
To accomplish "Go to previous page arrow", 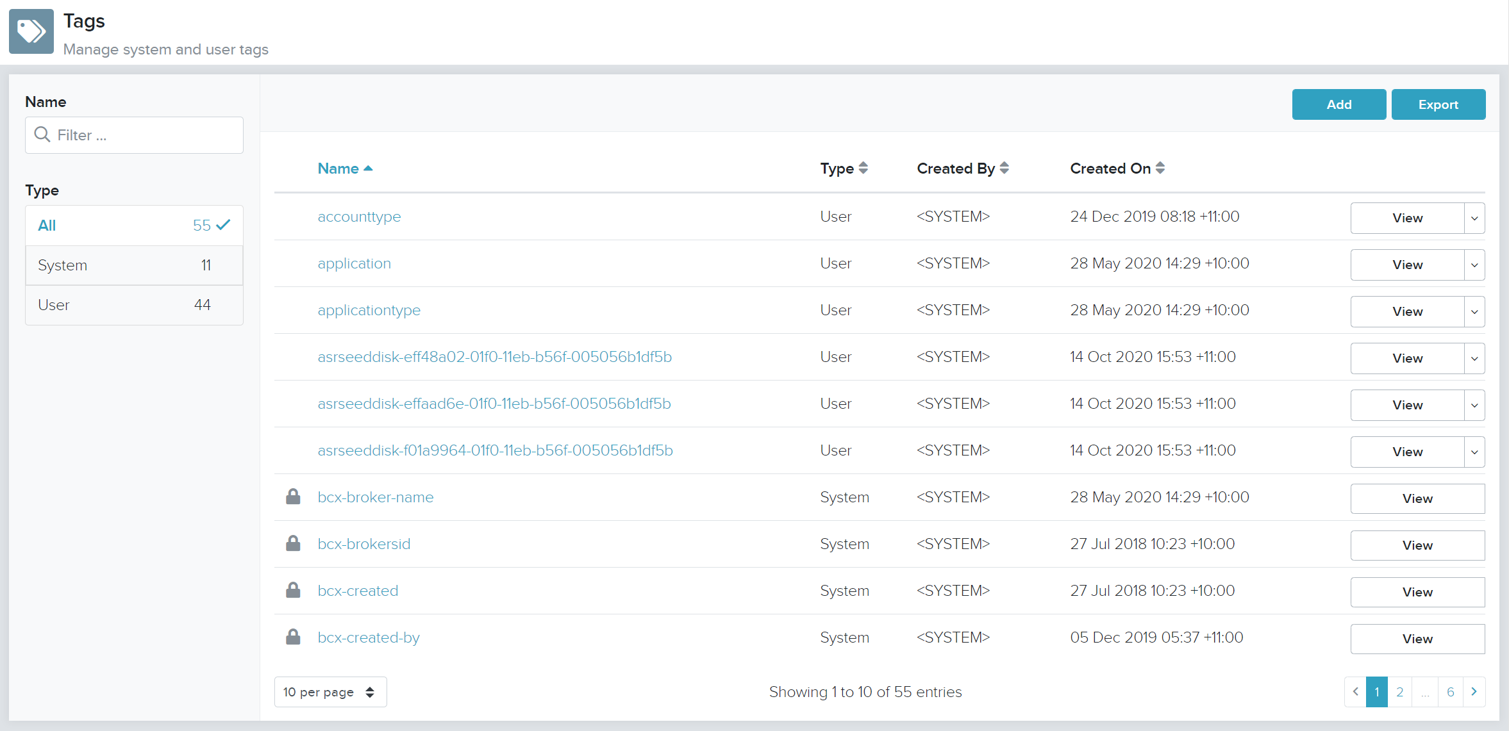I will coord(1355,692).
